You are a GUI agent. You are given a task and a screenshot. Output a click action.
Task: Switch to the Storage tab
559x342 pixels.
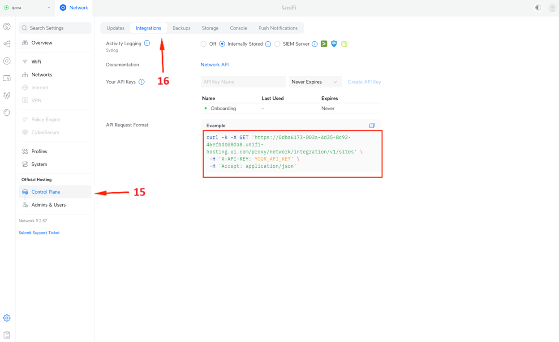210,28
